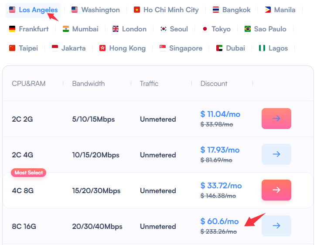Screen dimensions: 317x245
Task: Click Unmetered in the 8C 16G row
Action: point(158,226)
